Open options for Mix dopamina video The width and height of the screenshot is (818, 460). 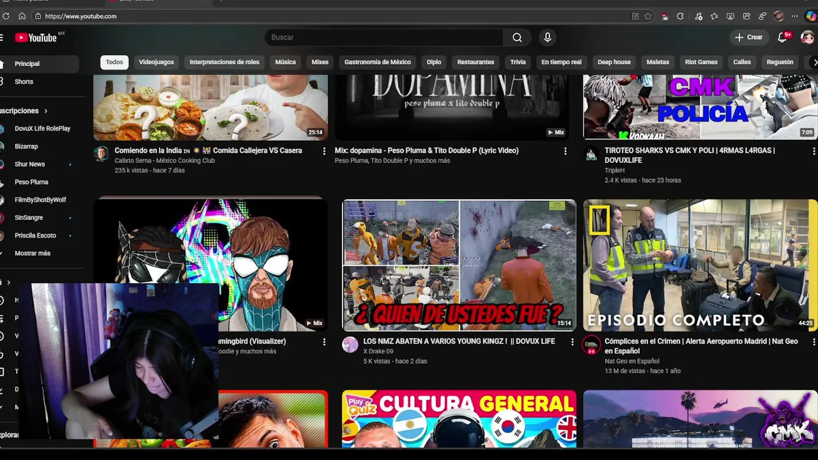565,151
